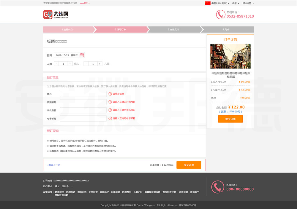Screen dimensions: 297x209
Task: Click the warning icon beside the email field
Action: [x=110, y=118]
